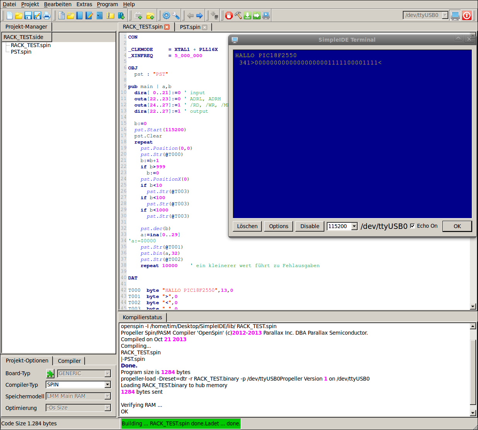Switch to the Compiler tab
478x430 pixels.
69,361
